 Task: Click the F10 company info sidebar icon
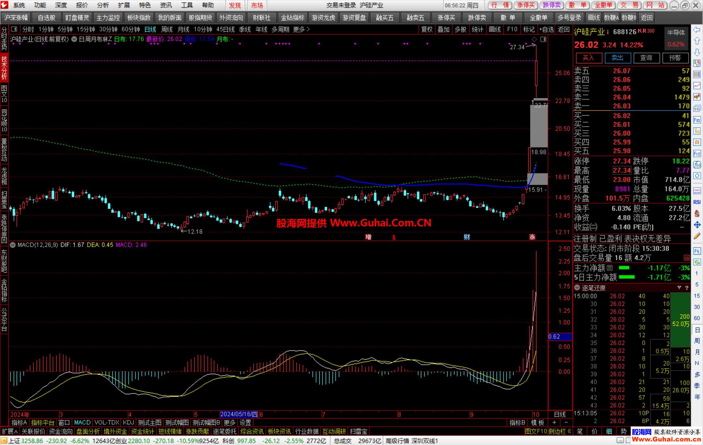coord(697,120)
